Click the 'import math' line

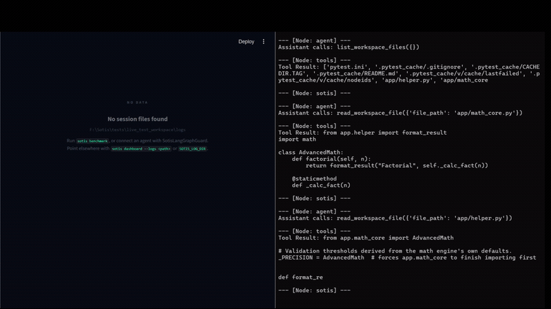coord(297,139)
